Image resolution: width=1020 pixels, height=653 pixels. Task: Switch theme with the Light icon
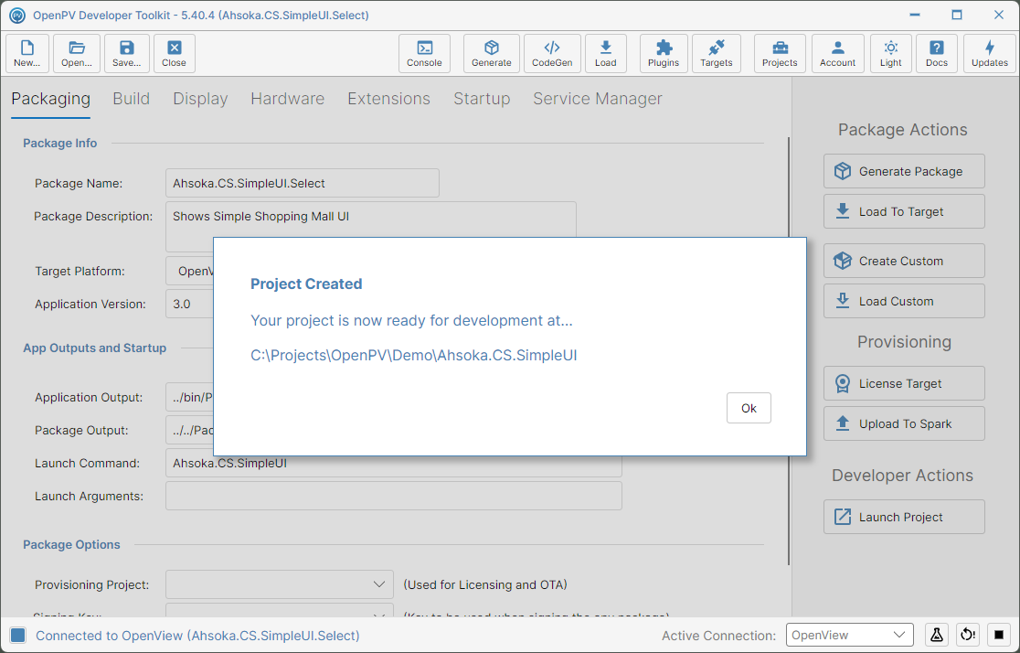tap(891, 53)
